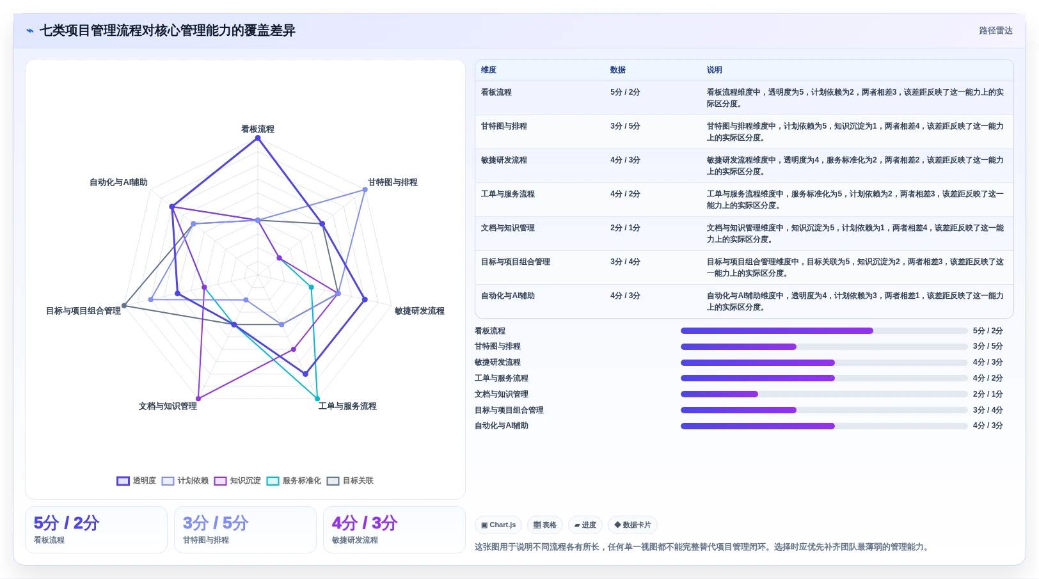Viewport: 1039px width, 579px height.
Task: Click the 甘特图与排程 progress bar
Action: point(824,347)
